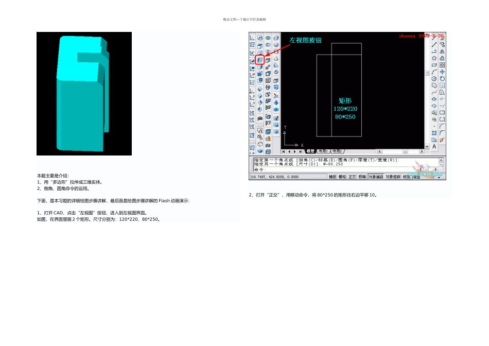Select the Hatch tool
489x346 pixels.
434,133
